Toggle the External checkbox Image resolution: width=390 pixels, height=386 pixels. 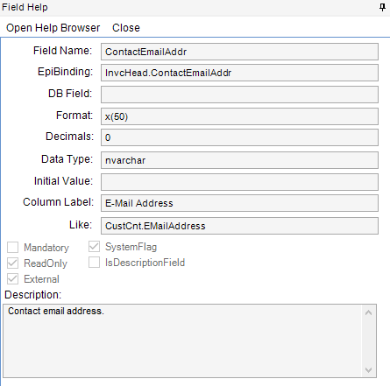[13, 279]
